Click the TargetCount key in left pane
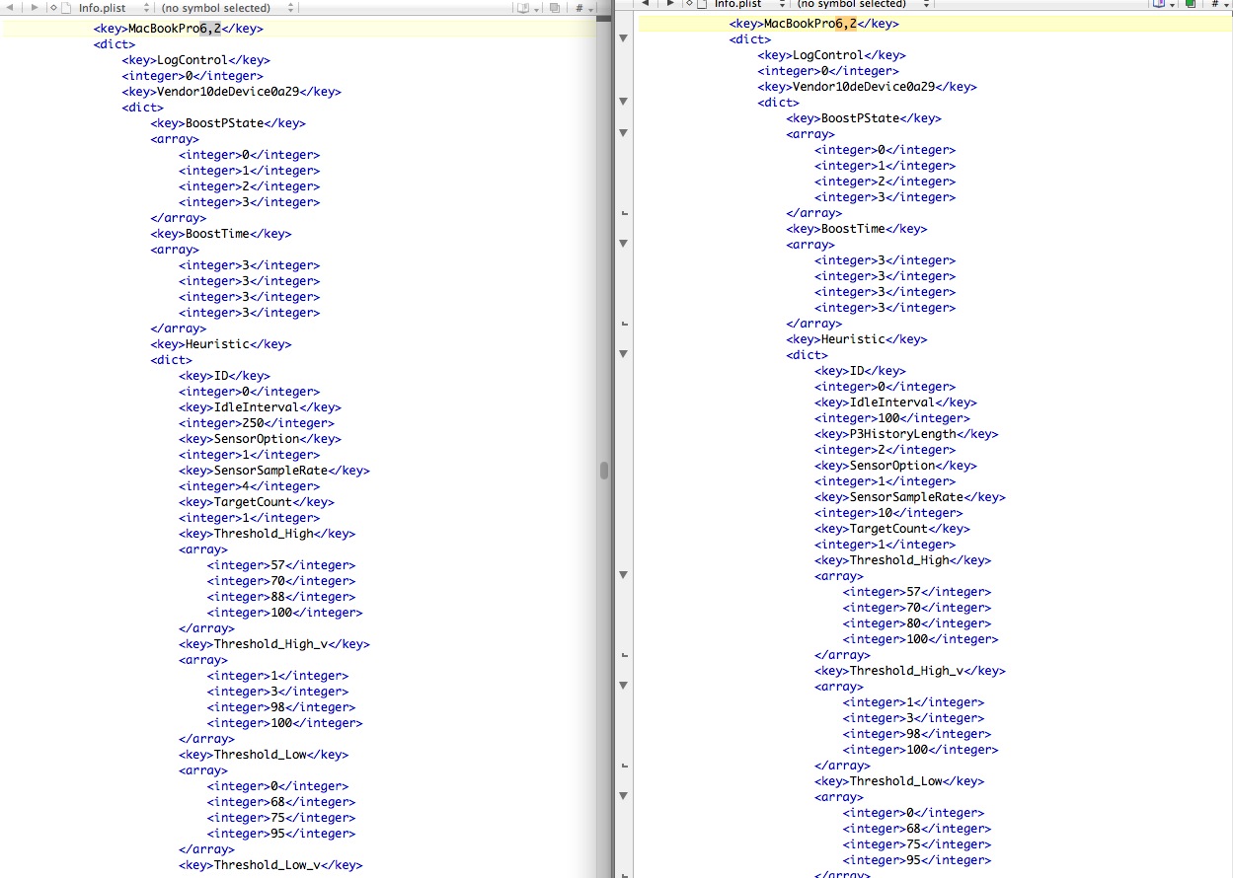Viewport: 1233px width, 878px height. pyautogui.click(x=257, y=502)
